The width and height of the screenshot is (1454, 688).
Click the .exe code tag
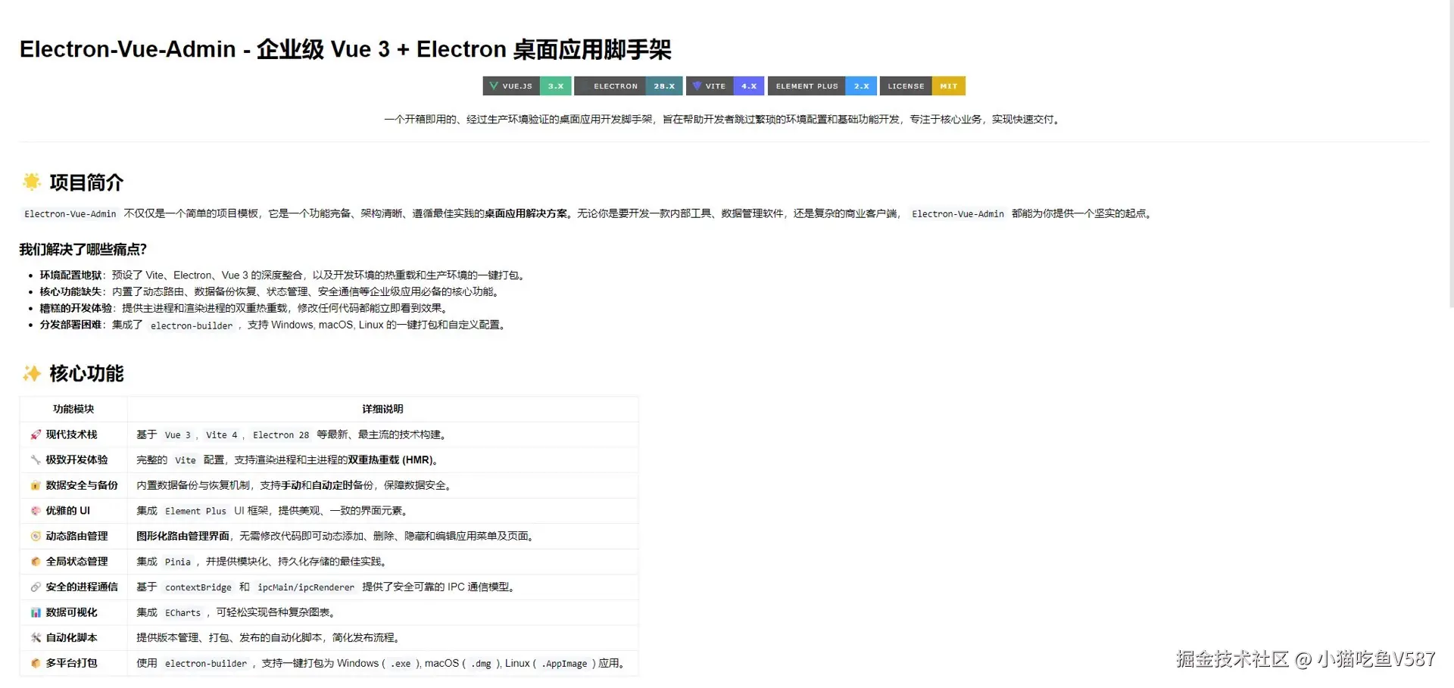pyautogui.click(x=401, y=664)
